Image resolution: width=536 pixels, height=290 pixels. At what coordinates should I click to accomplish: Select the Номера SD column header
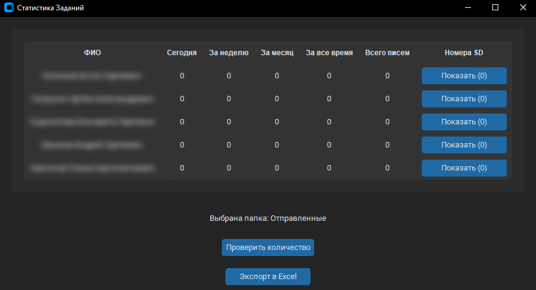point(464,53)
